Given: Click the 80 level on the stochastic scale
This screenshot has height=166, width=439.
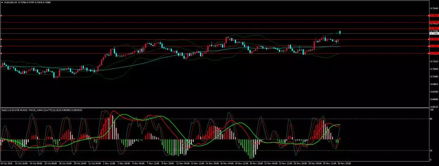Looking at the screenshot, I should [x=431, y=119].
